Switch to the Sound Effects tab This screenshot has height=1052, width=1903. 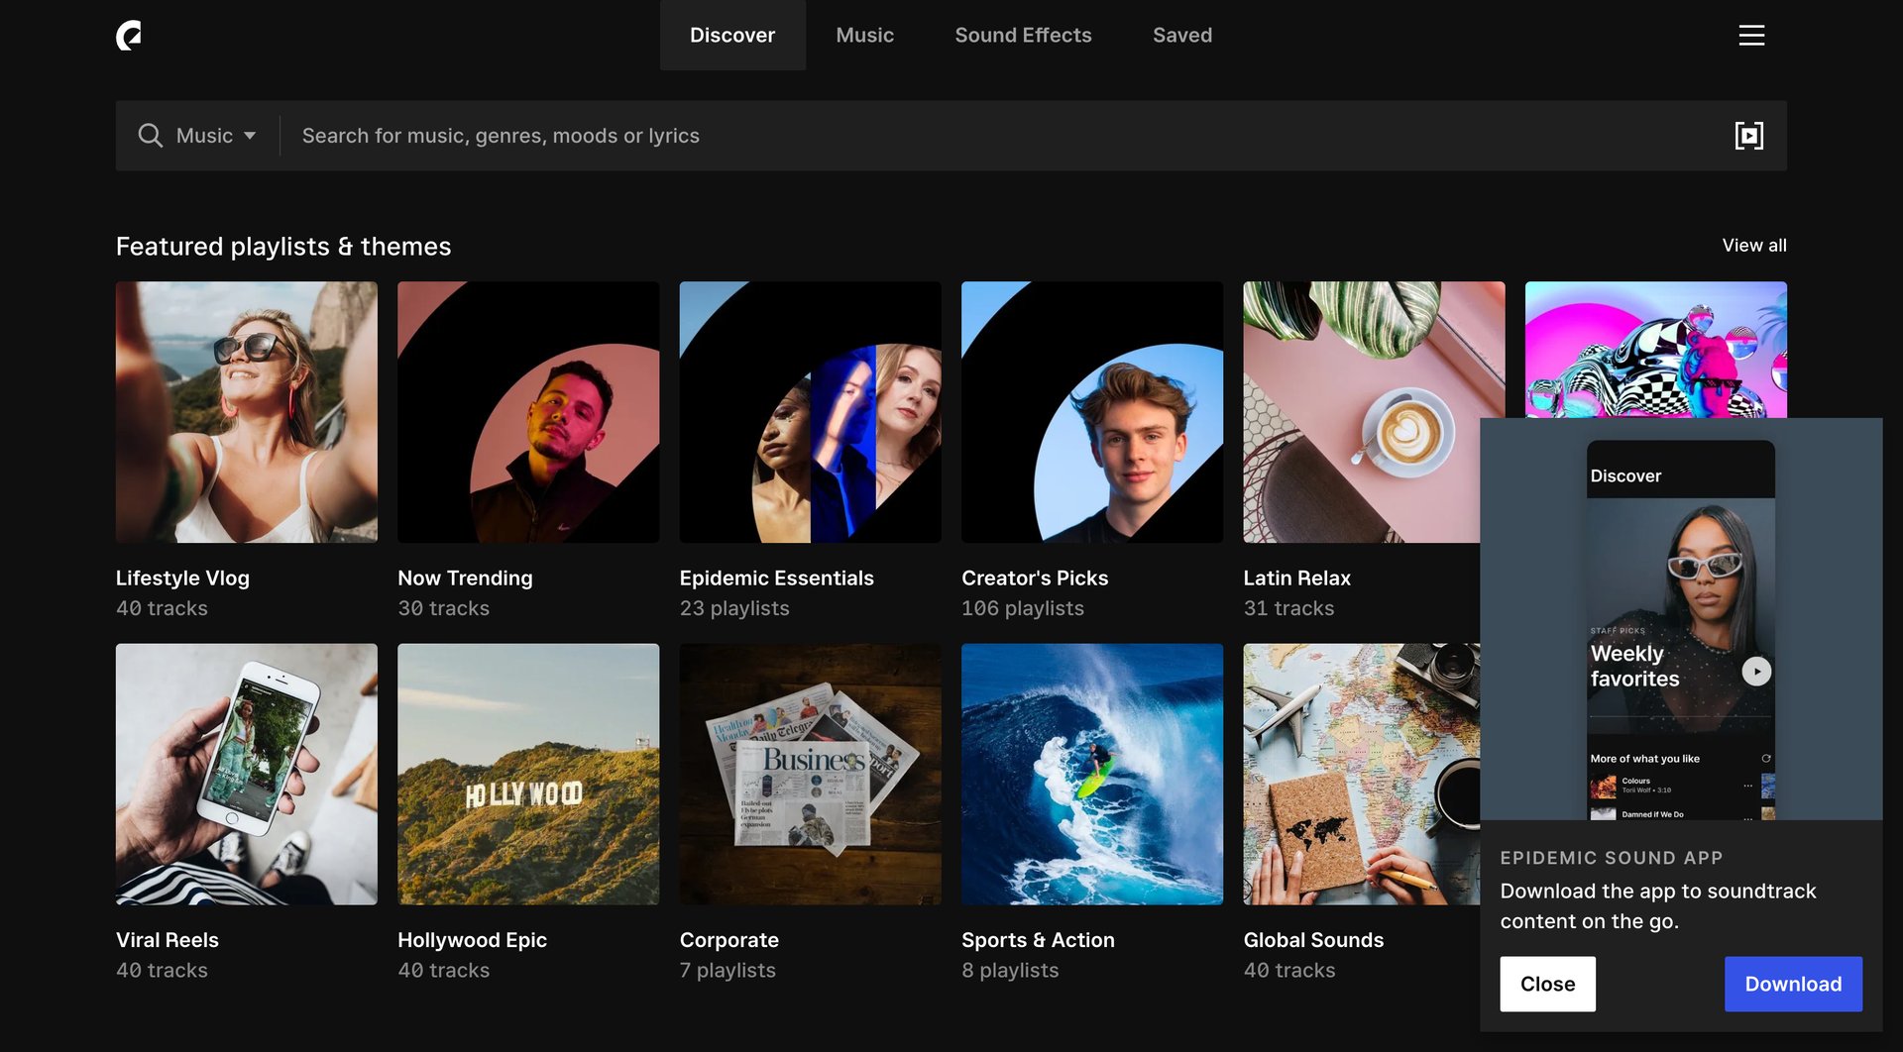pos(1023,35)
